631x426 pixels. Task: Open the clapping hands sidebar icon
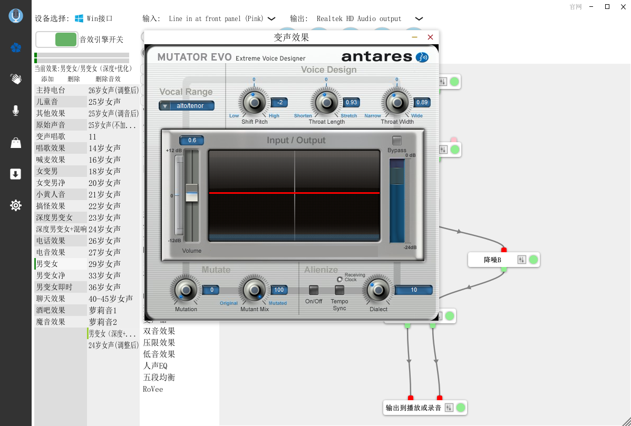pyautogui.click(x=16, y=79)
